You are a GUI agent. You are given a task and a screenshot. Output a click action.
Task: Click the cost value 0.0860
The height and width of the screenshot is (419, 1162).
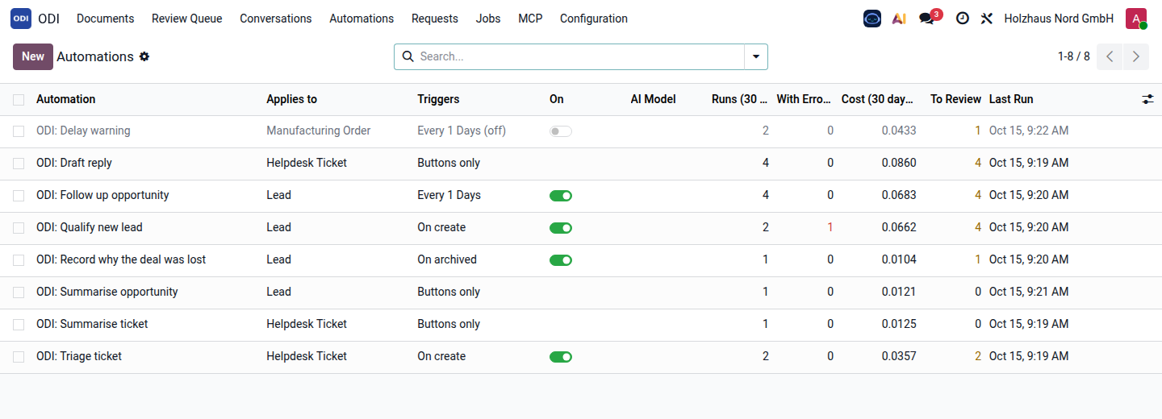point(899,163)
